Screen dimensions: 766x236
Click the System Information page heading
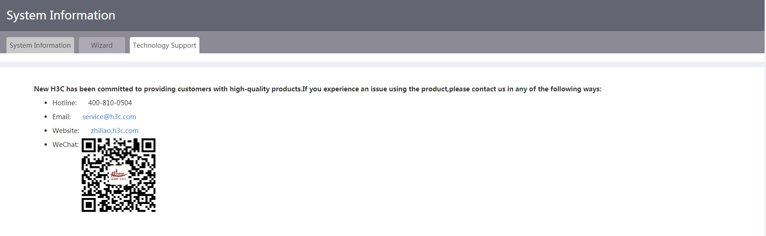click(x=61, y=15)
